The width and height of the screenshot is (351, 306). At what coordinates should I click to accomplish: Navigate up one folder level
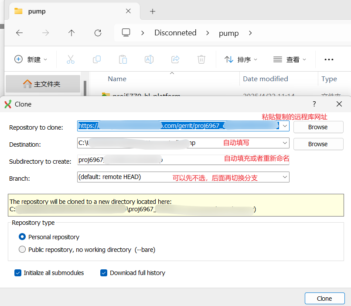pyautogui.click(x=72, y=33)
